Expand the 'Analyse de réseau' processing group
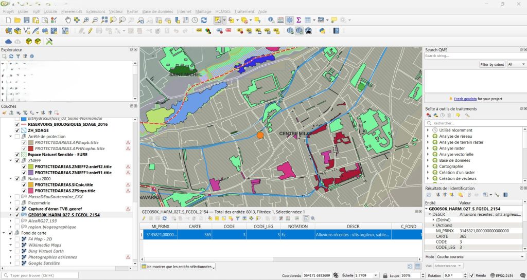 point(428,136)
